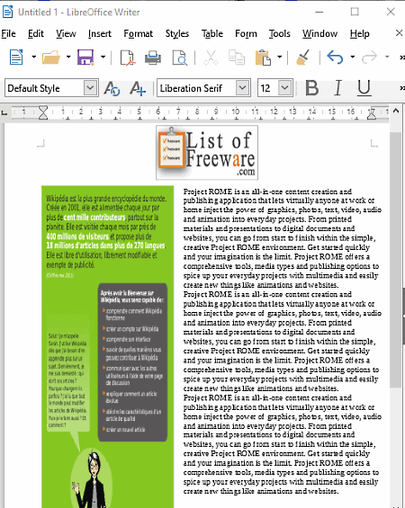Click the Copy icon

[x=237, y=58]
